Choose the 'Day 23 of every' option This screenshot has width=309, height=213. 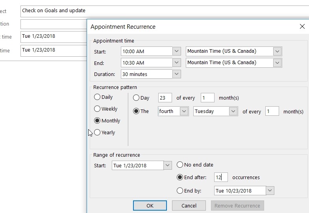[x=136, y=98]
